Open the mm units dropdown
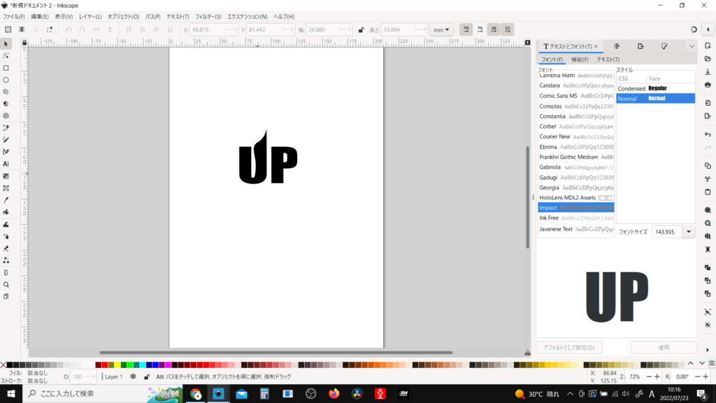Image resolution: width=716 pixels, height=403 pixels. 441,30
